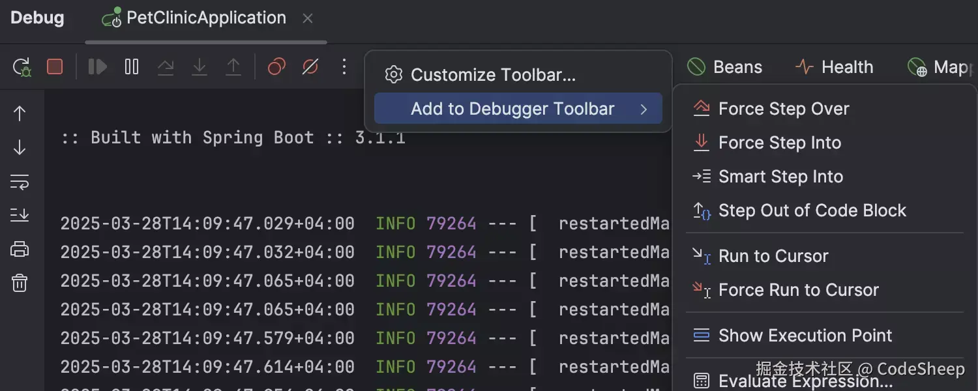
Task: Jump up the stack trace with the up arrow
Action: 20,114
